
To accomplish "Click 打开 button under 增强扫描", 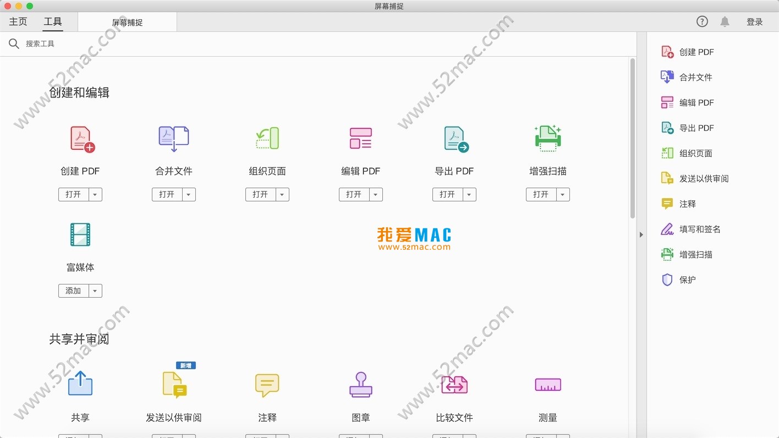I will pos(541,194).
